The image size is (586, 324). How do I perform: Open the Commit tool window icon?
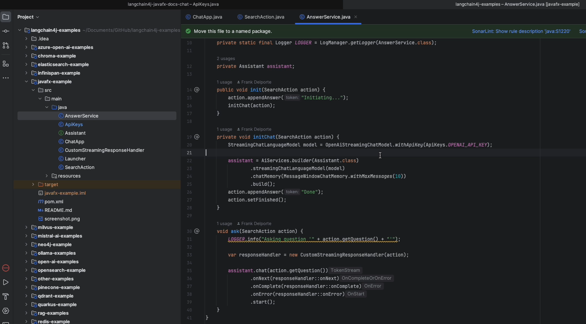(x=6, y=31)
